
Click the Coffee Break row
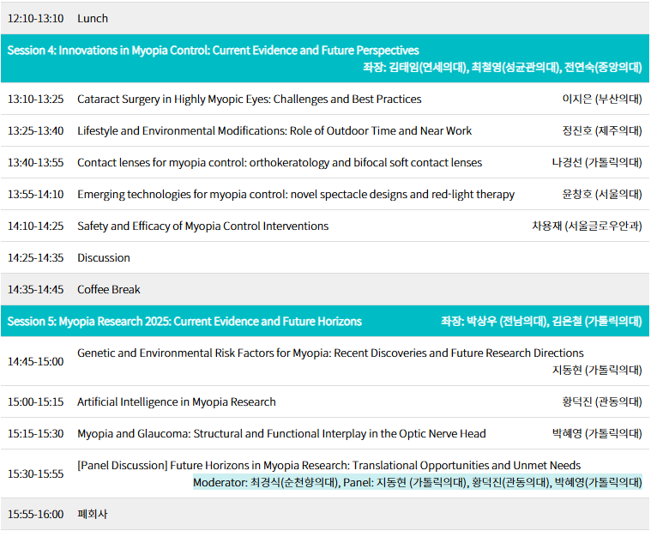click(109, 290)
